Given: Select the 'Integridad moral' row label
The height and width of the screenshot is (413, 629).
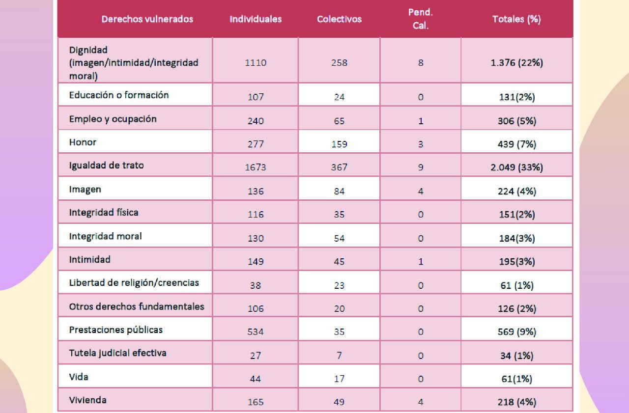Looking at the screenshot, I should pos(106,236).
